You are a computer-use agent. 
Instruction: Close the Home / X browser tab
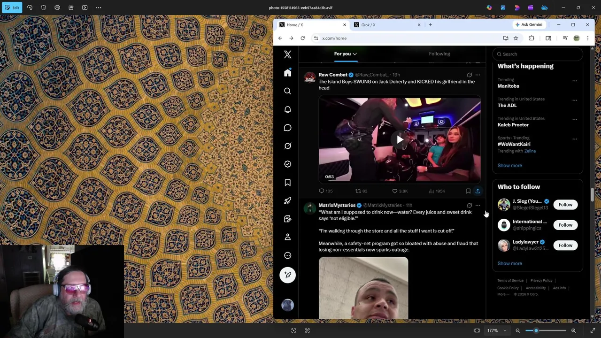(344, 25)
